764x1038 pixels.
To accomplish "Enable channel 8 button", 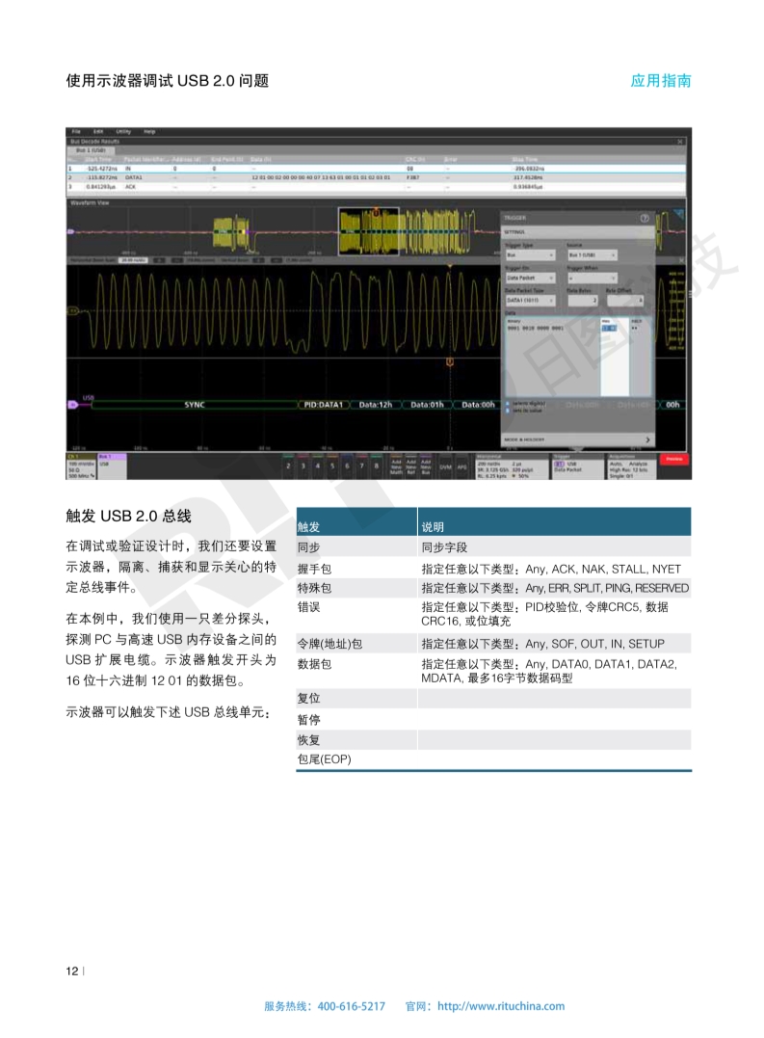I will click(376, 466).
